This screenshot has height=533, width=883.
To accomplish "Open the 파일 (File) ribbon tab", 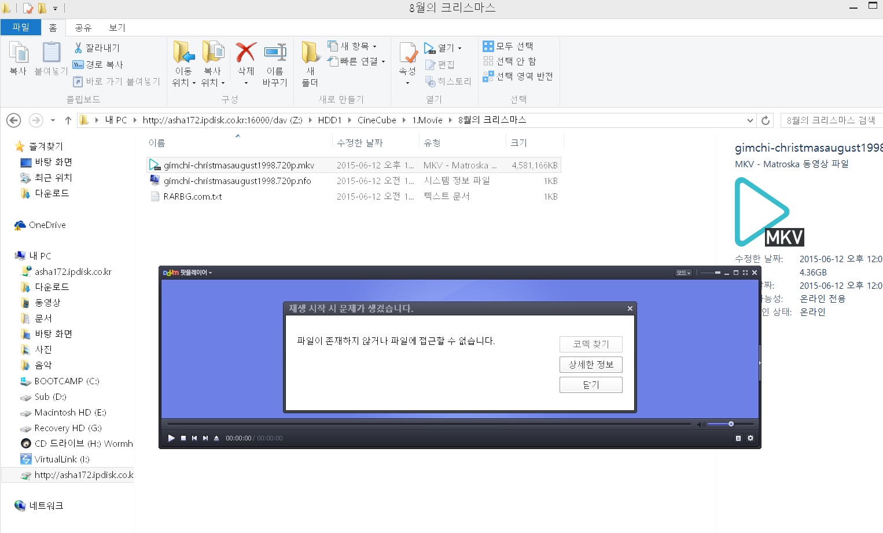I will pos(21,27).
